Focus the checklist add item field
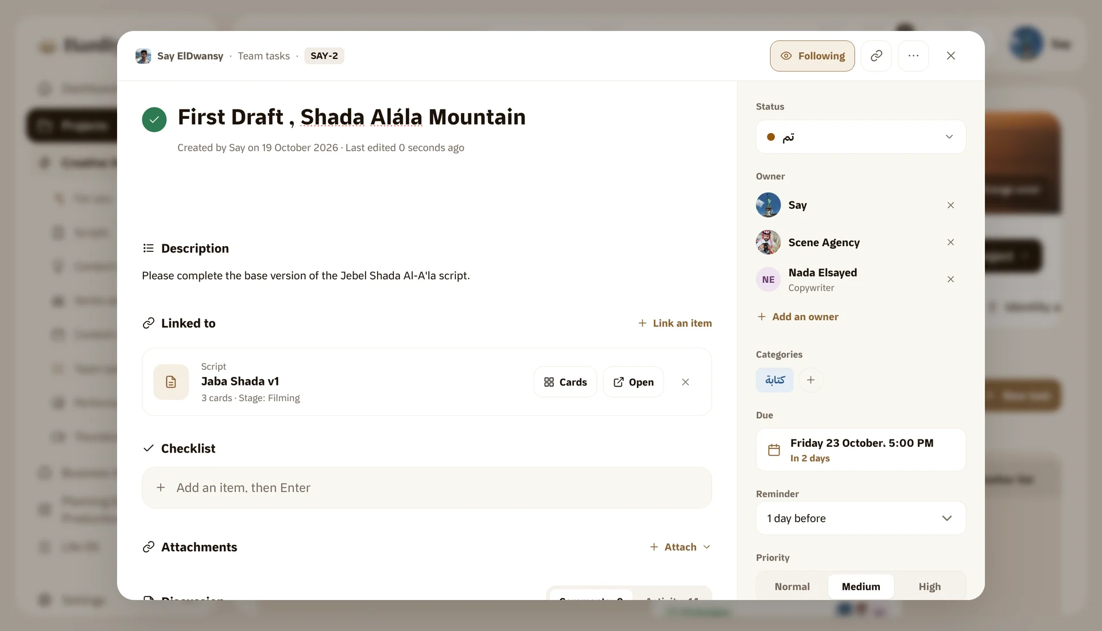The width and height of the screenshot is (1102, 631). coord(426,488)
